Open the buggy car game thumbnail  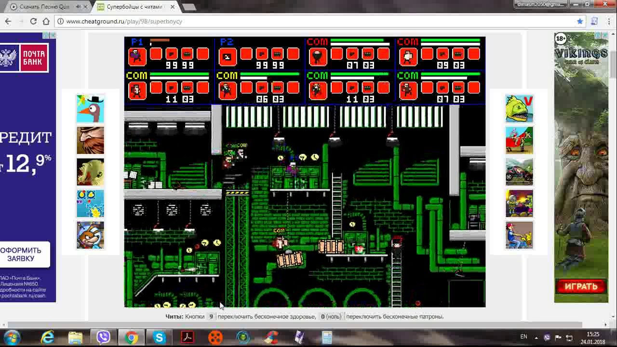tap(519, 172)
